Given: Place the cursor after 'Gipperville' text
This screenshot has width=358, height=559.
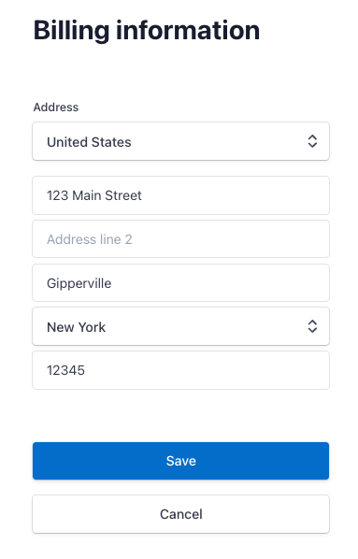Looking at the screenshot, I should coord(112,283).
